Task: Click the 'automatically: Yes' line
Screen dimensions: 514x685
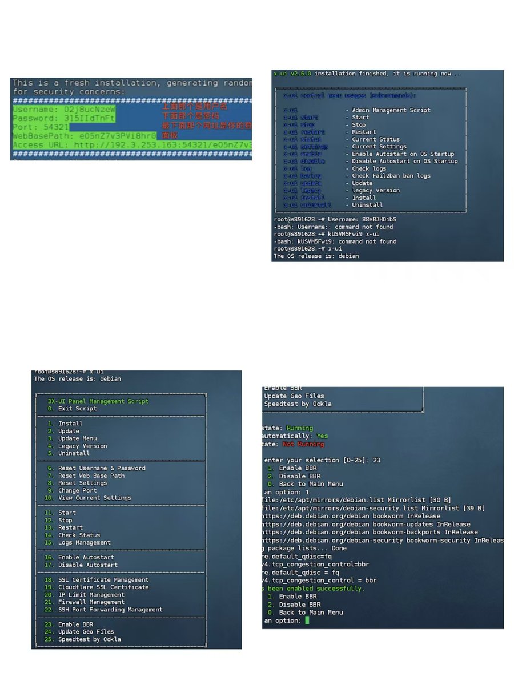Action: (x=296, y=436)
